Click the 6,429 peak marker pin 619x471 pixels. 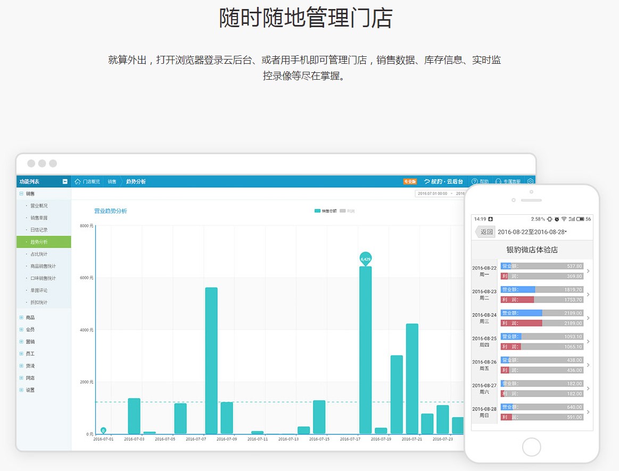click(365, 259)
